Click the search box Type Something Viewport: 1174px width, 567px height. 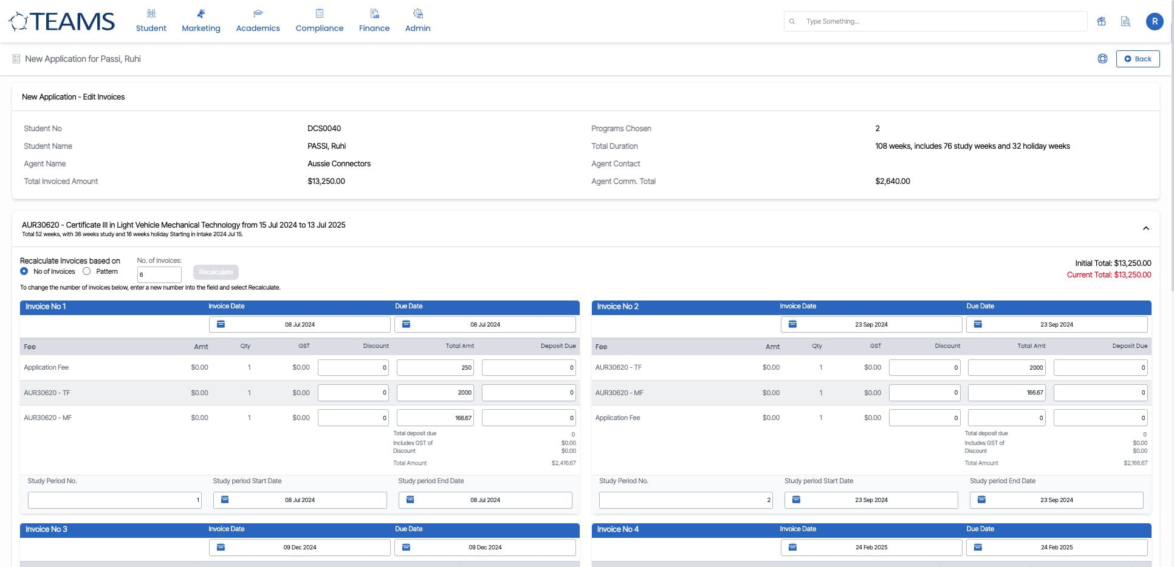click(x=935, y=21)
